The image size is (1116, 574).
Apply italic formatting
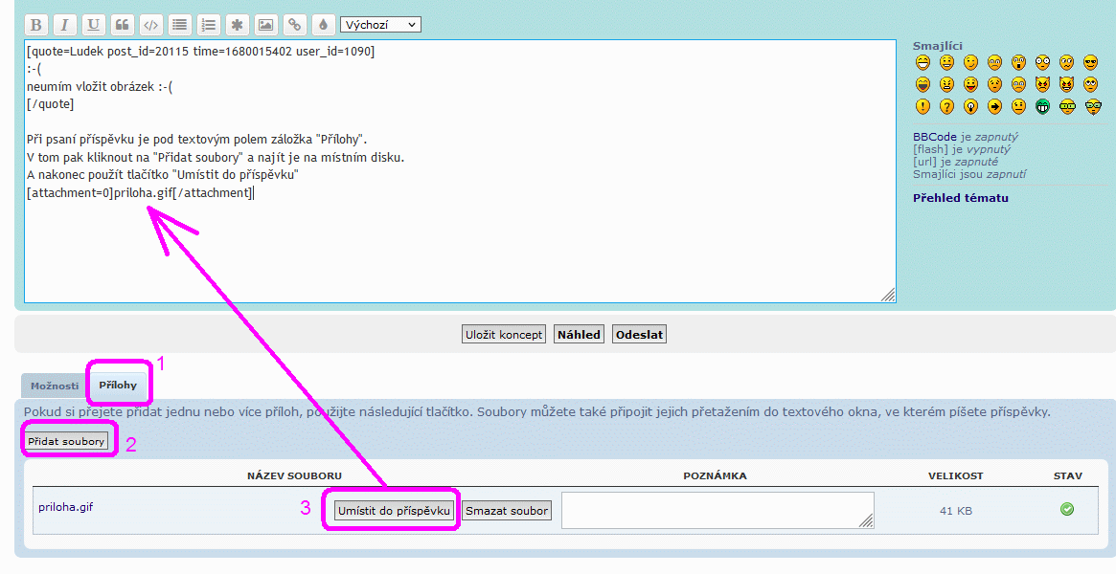(x=64, y=25)
